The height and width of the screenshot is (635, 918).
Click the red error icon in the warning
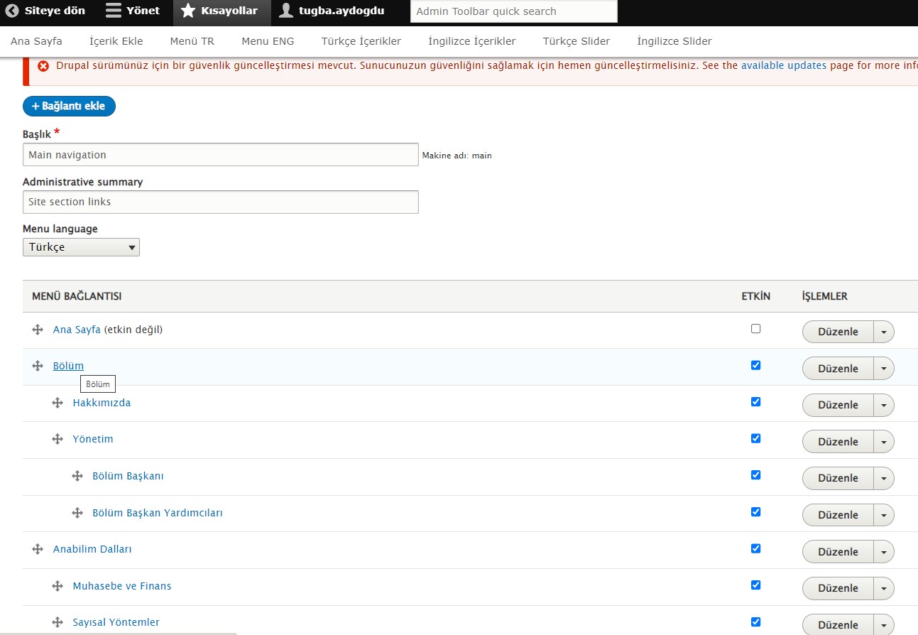pos(43,65)
